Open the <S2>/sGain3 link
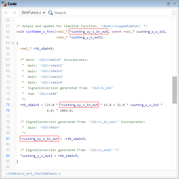 tap(51, 77)
